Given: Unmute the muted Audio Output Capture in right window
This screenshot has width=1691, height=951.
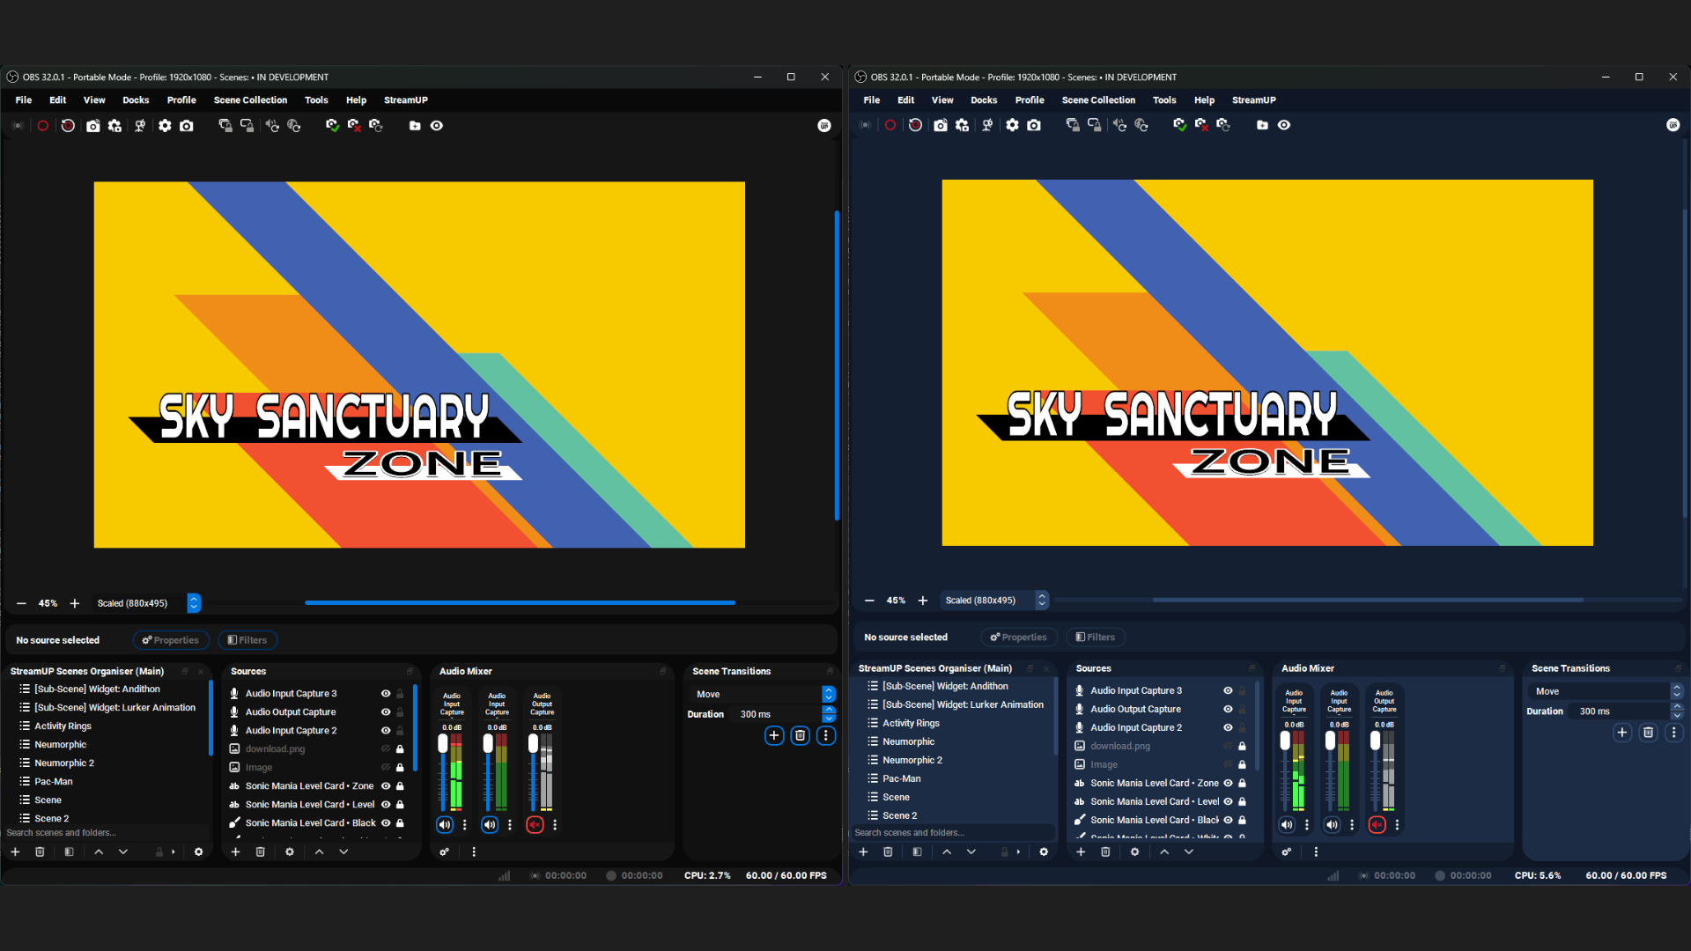Looking at the screenshot, I should click(1377, 825).
